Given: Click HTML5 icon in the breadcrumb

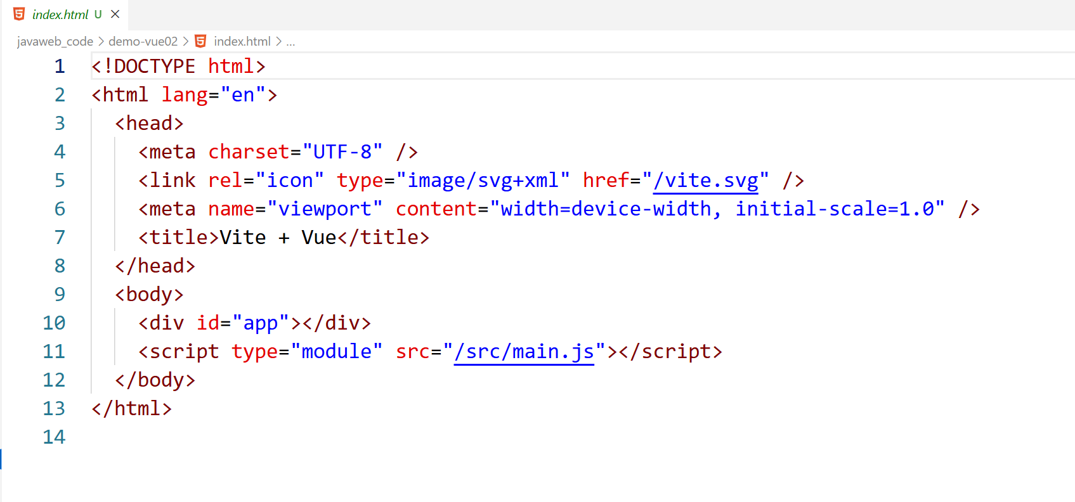Looking at the screenshot, I should coord(200,41).
